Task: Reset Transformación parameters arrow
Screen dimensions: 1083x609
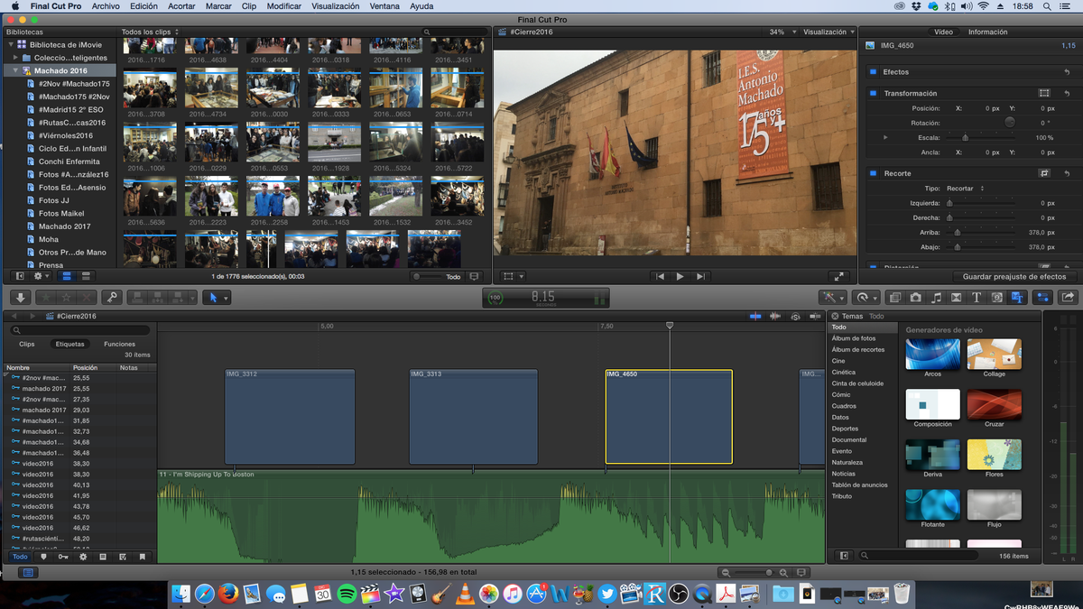Action: (1068, 93)
